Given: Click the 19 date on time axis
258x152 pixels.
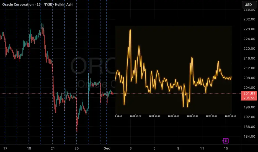Looking at the screenshot, I should coord(29,148).
